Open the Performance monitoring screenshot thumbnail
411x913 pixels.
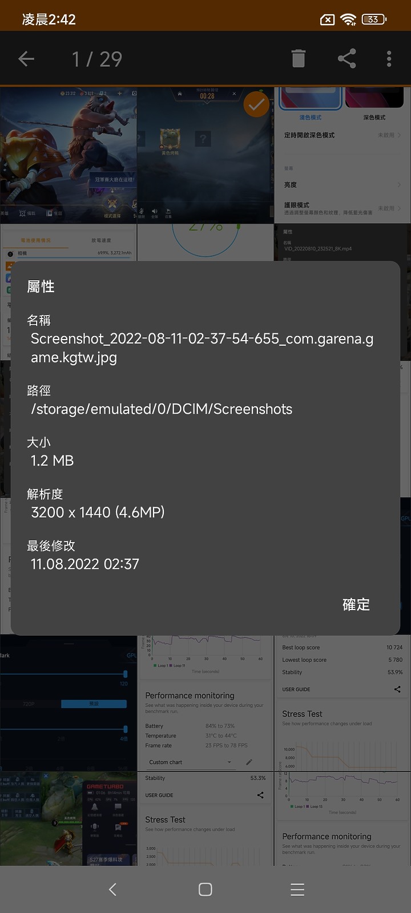pyautogui.click(x=205, y=703)
